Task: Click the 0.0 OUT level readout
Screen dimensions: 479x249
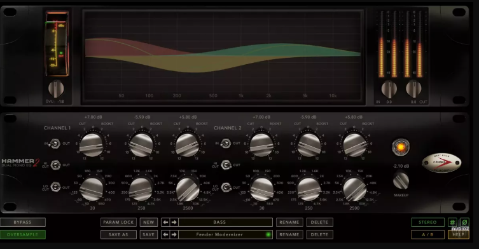Action: [x=419, y=102]
